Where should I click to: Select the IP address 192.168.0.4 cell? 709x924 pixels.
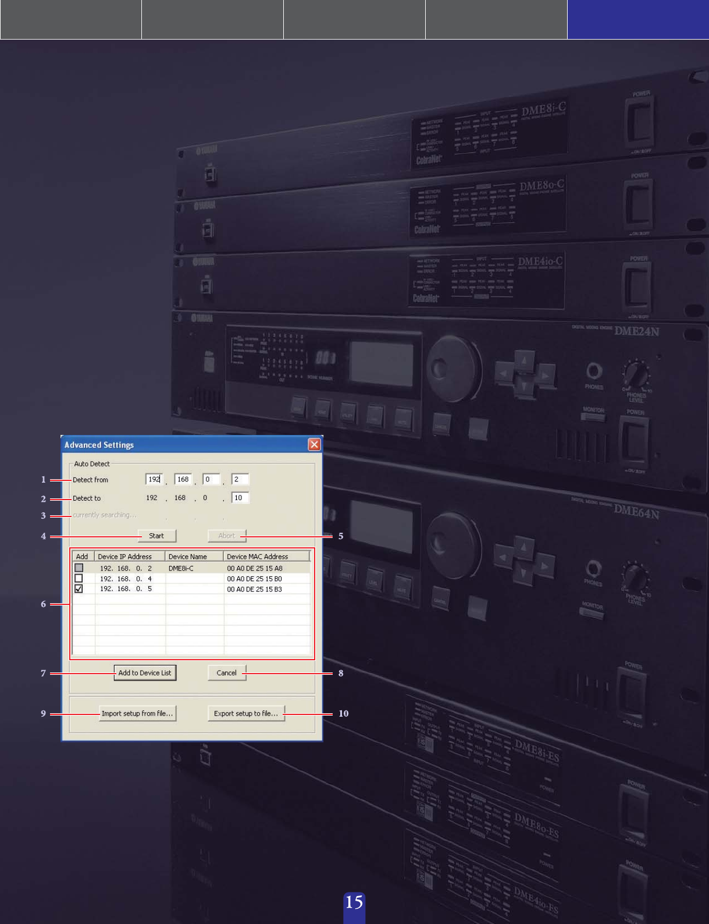point(126,579)
